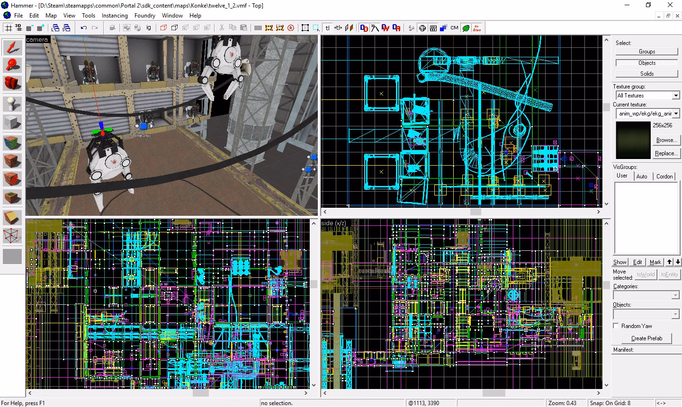Open the Toggle Texture Application tool
The height and width of the screenshot is (407, 682).
12,142
